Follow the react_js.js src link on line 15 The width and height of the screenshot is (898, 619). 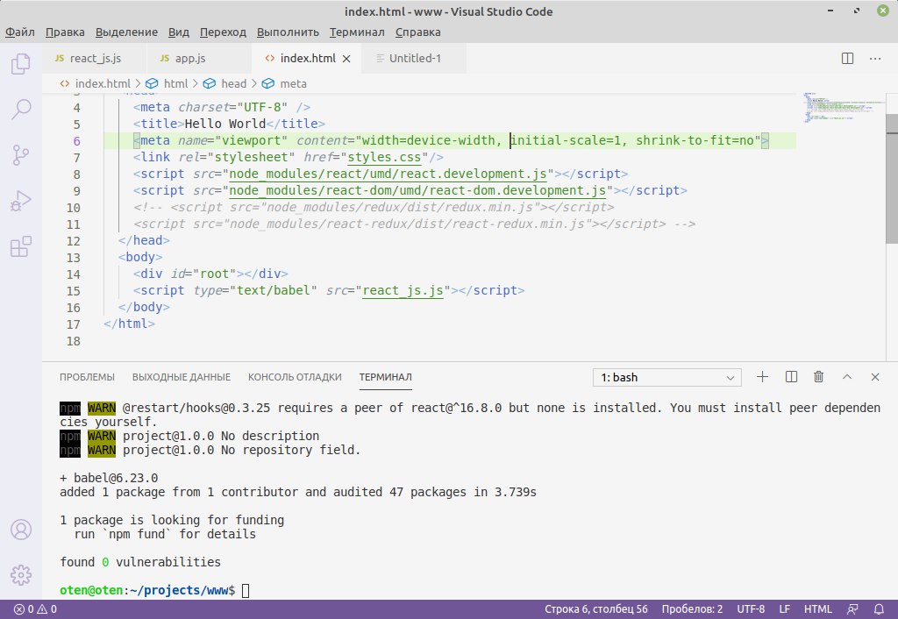[403, 291]
